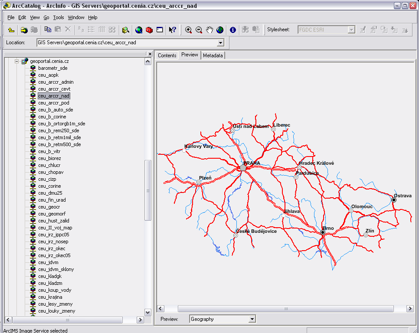Open the Edit menu
This screenshot has width=419, height=333.
(22, 17)
